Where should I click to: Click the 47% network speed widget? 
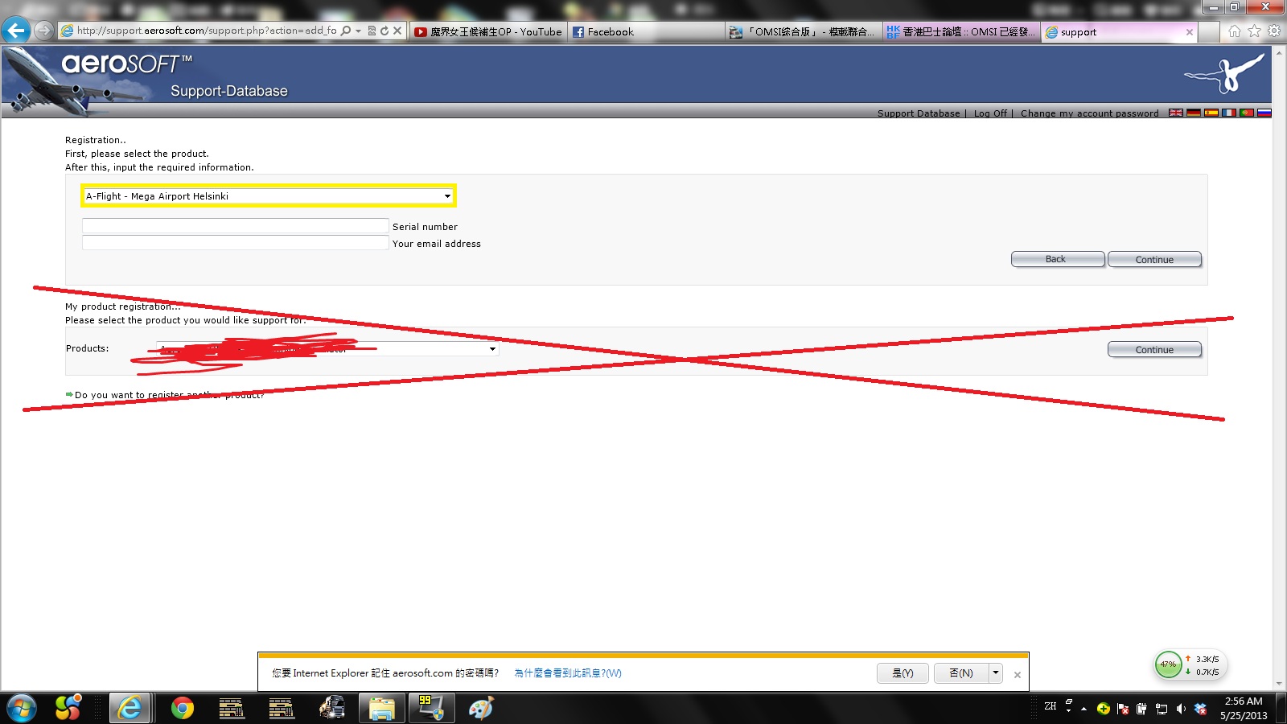coord(1169,664)
